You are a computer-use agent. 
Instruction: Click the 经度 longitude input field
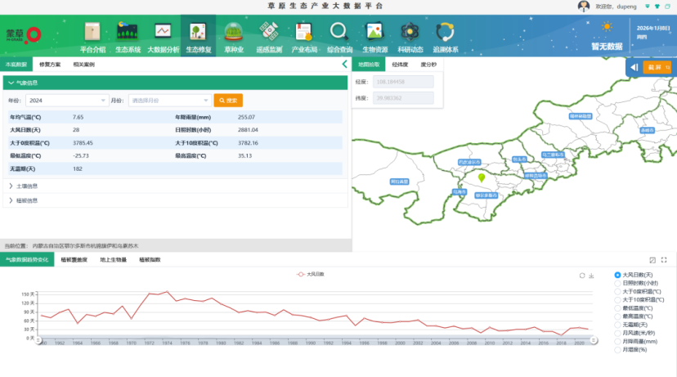(404, 83)
